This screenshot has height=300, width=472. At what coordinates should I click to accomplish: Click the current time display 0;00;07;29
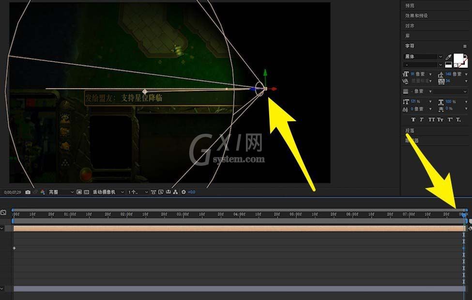point(13,192)
